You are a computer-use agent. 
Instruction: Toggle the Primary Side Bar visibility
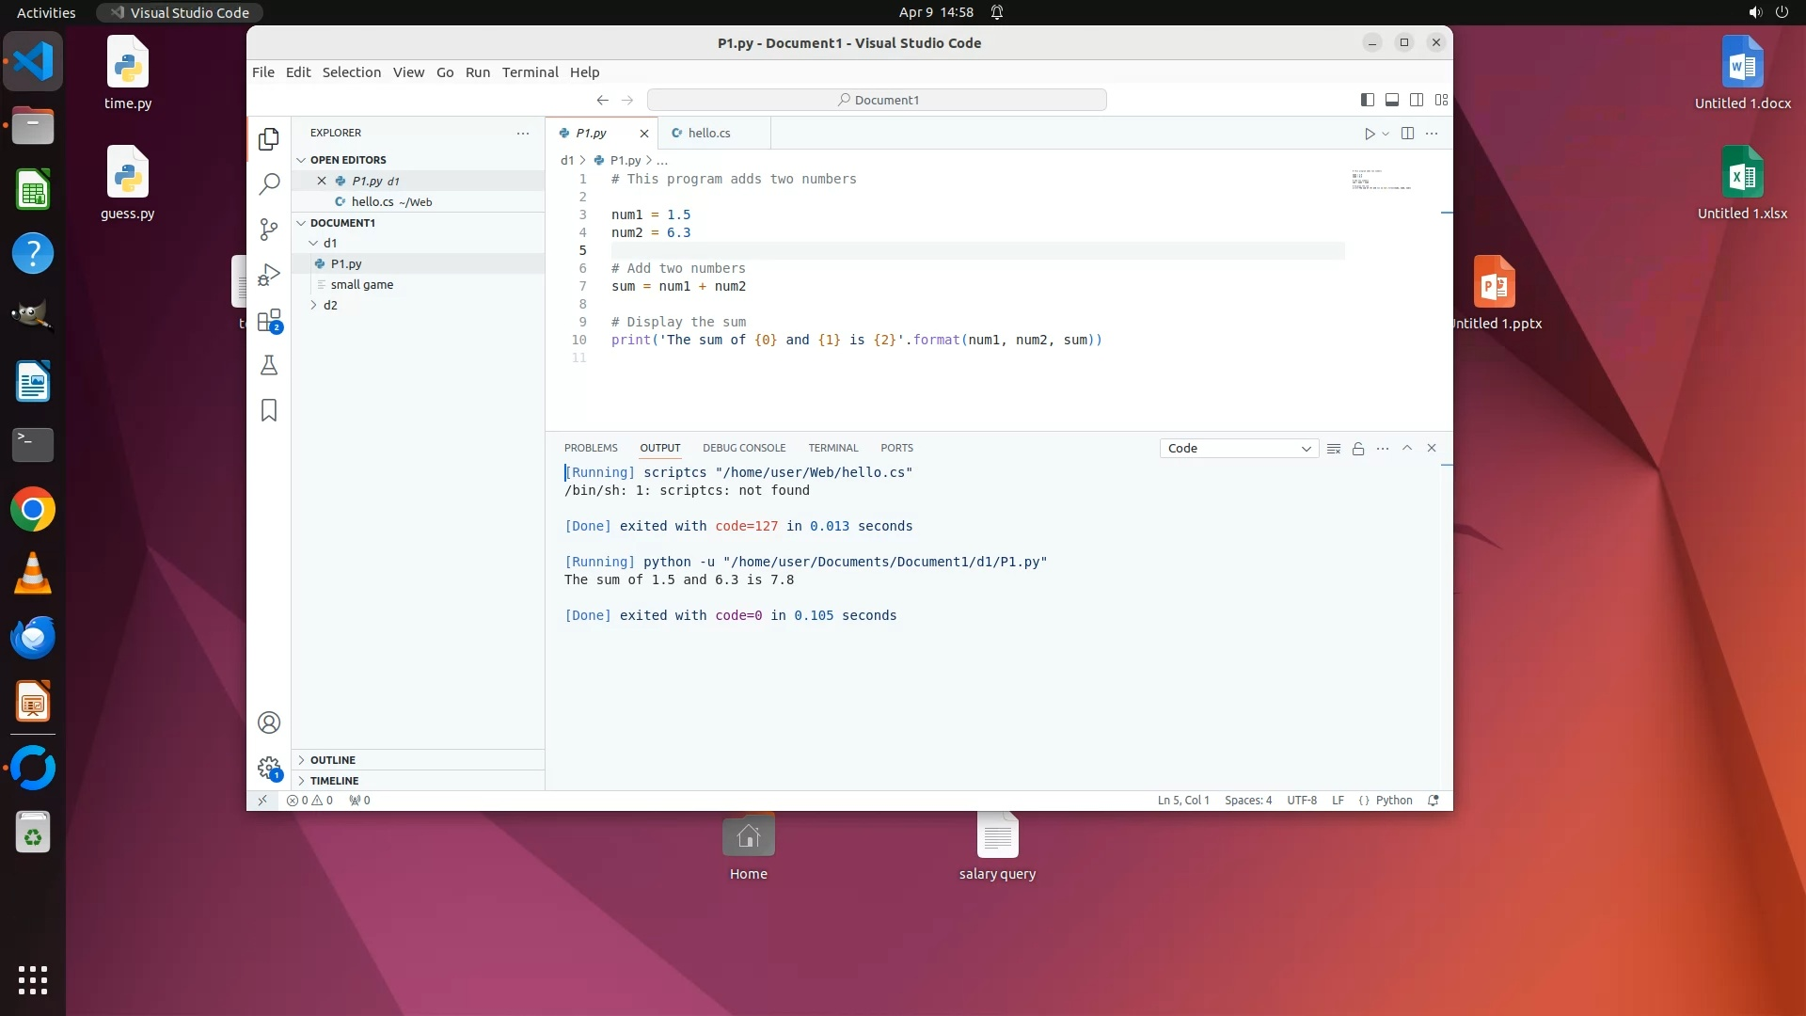pos(1368,100)
